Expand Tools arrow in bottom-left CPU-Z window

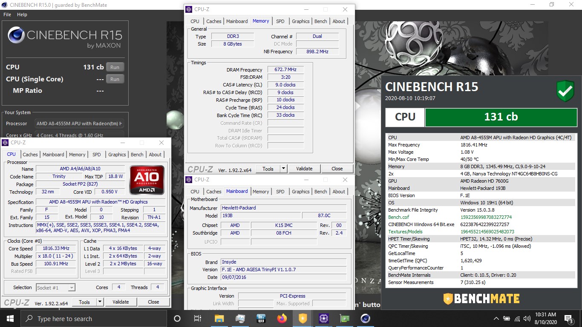click(x=100, y=302)
